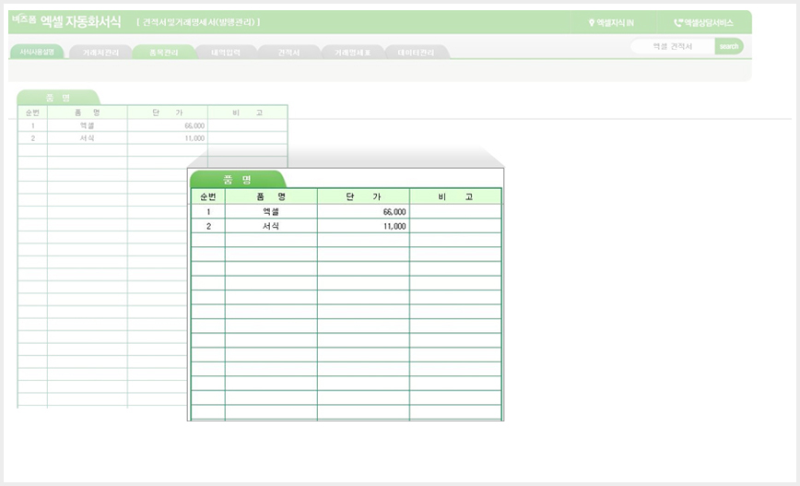Go to the 내역입력 tab

226,52
